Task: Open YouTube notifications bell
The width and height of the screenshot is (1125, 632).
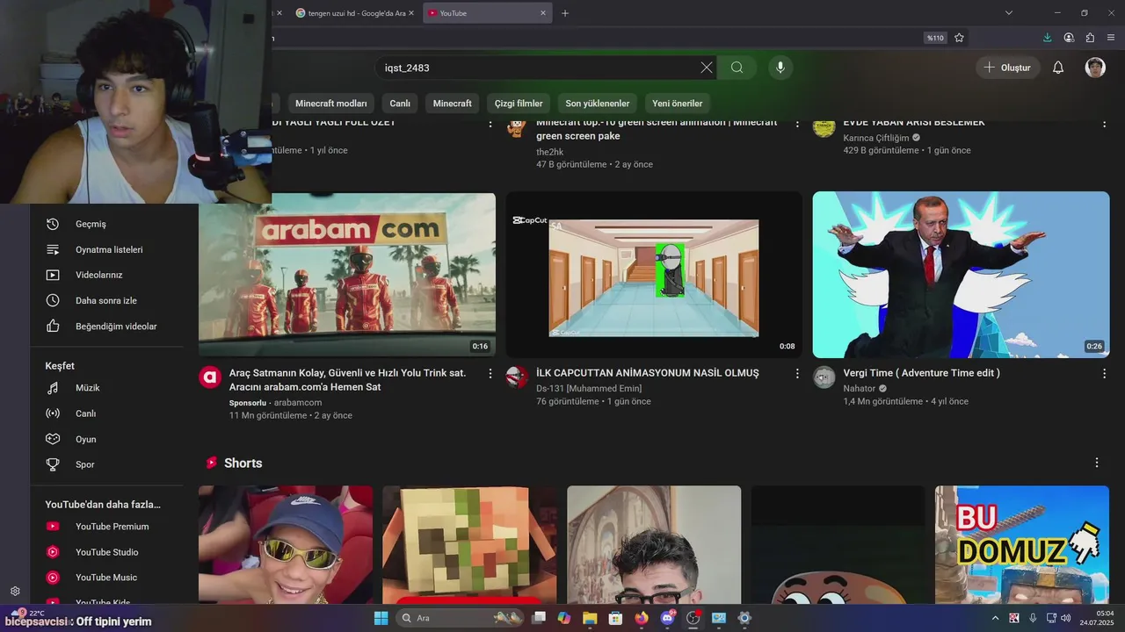Action: 1058,68
